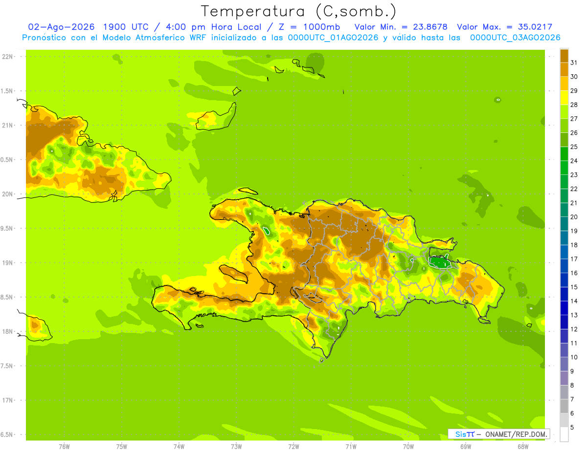The width and height of the screenshot is (587, 453).
Task: Click the colorbar label "31"
Action: (574, 63)
